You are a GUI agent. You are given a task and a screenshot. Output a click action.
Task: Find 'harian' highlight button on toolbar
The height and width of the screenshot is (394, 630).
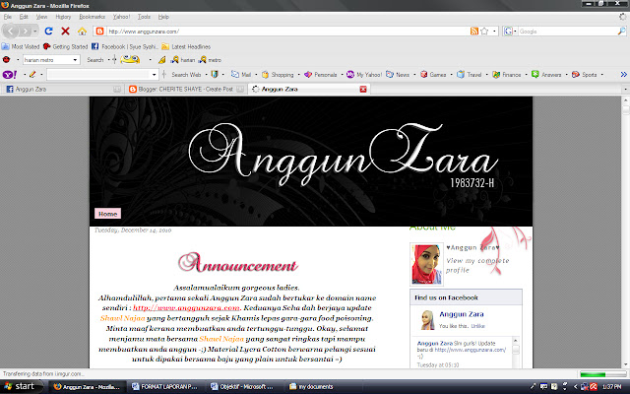point(183,59)
